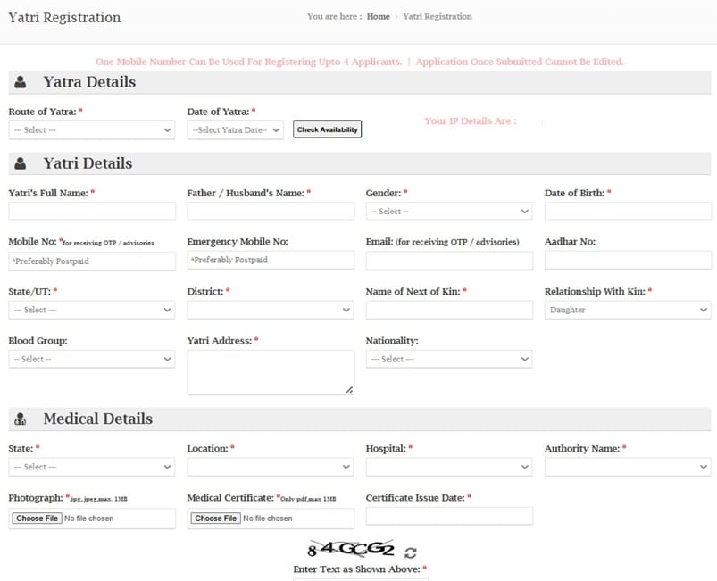
Task: Open the Select Yatra Date dropdown
Action: (236, 129)
